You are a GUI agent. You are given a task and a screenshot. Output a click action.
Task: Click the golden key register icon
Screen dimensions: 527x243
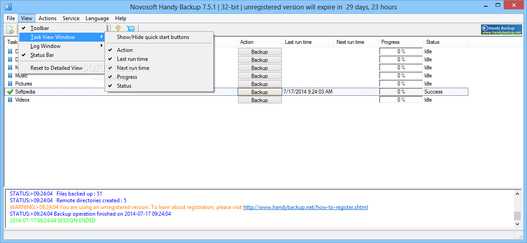tap(118, 29)
